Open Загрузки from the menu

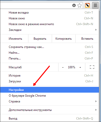[50, 81]
